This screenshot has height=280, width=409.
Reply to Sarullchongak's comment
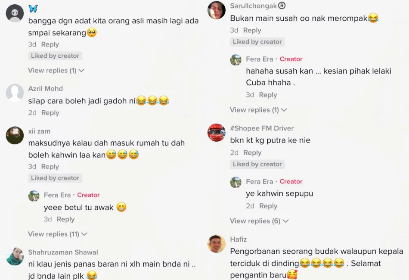[252, 30]
